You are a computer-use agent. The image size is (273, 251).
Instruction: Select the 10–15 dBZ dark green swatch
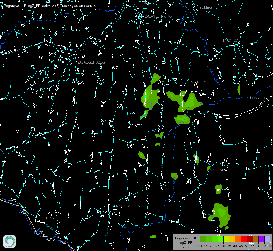click(x=203, y=239)
